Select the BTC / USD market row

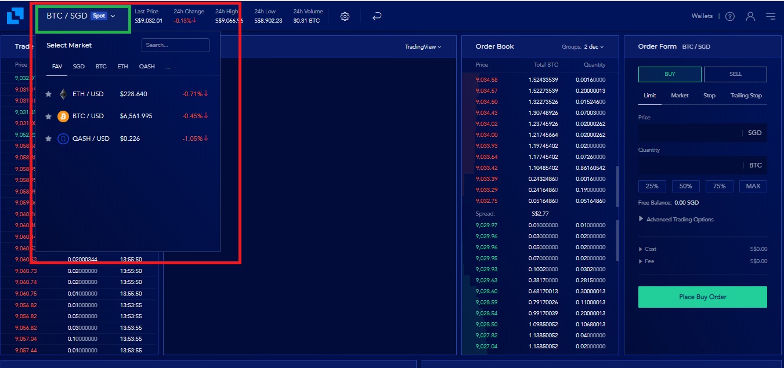127,116
